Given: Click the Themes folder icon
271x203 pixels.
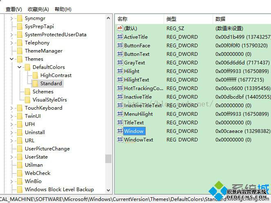Looking at the screenshot, I should 20,59.
